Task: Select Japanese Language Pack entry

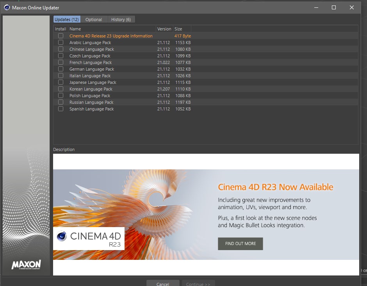Action: tap(93, 82)
